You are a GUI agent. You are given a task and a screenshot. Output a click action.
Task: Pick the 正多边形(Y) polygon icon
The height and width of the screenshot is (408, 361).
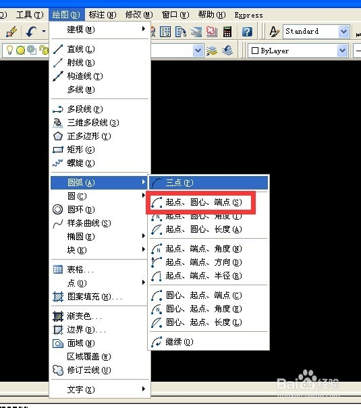[x=58, y=136]
